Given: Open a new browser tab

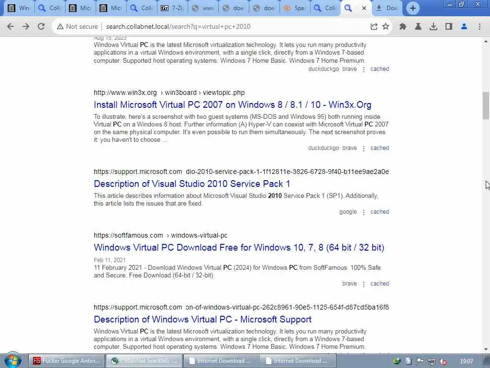Looking at the screenshot, I should coord(412,8).
